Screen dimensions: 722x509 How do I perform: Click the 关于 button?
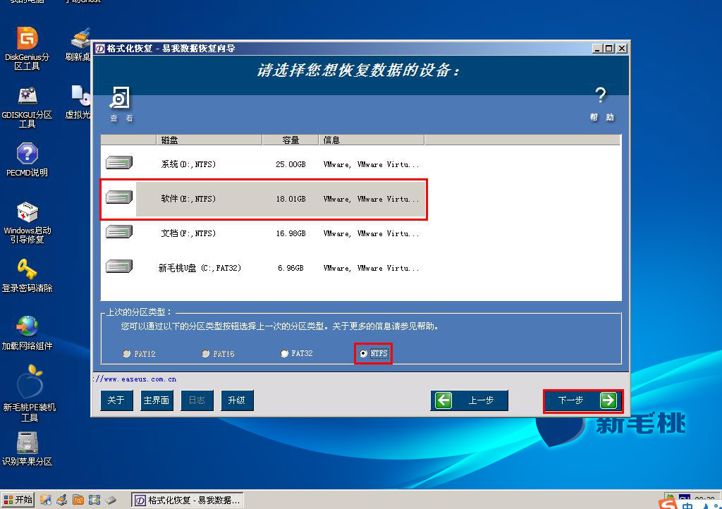coord(116,400)
